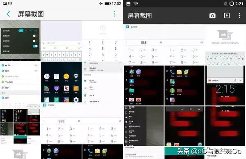
Task: Tap the airplane mode status icon
Action: (x=101, y=3)
